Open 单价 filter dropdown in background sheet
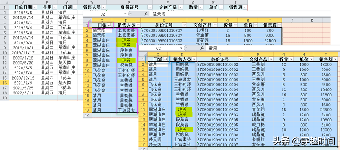340x150 pixels. pos(221,7)
